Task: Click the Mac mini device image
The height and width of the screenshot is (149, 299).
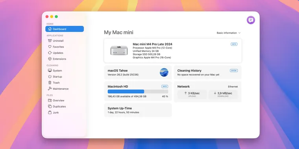Action: point(119,50)
